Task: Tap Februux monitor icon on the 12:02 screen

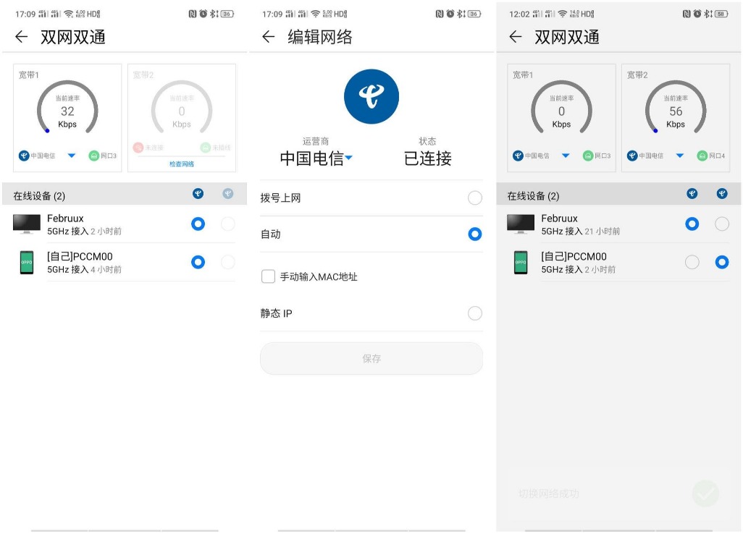Action: [521, 224]
